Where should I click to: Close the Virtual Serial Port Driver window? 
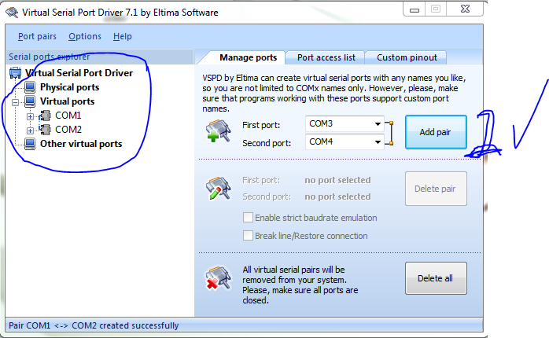[465, 9]
